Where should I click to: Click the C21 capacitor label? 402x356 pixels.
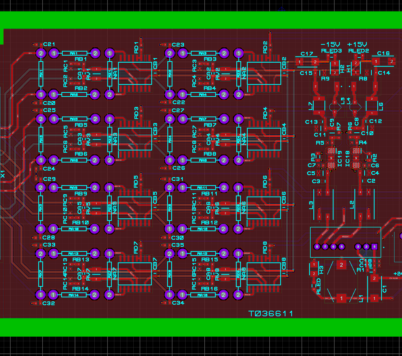pyautogui.click(x=49, y=44)
